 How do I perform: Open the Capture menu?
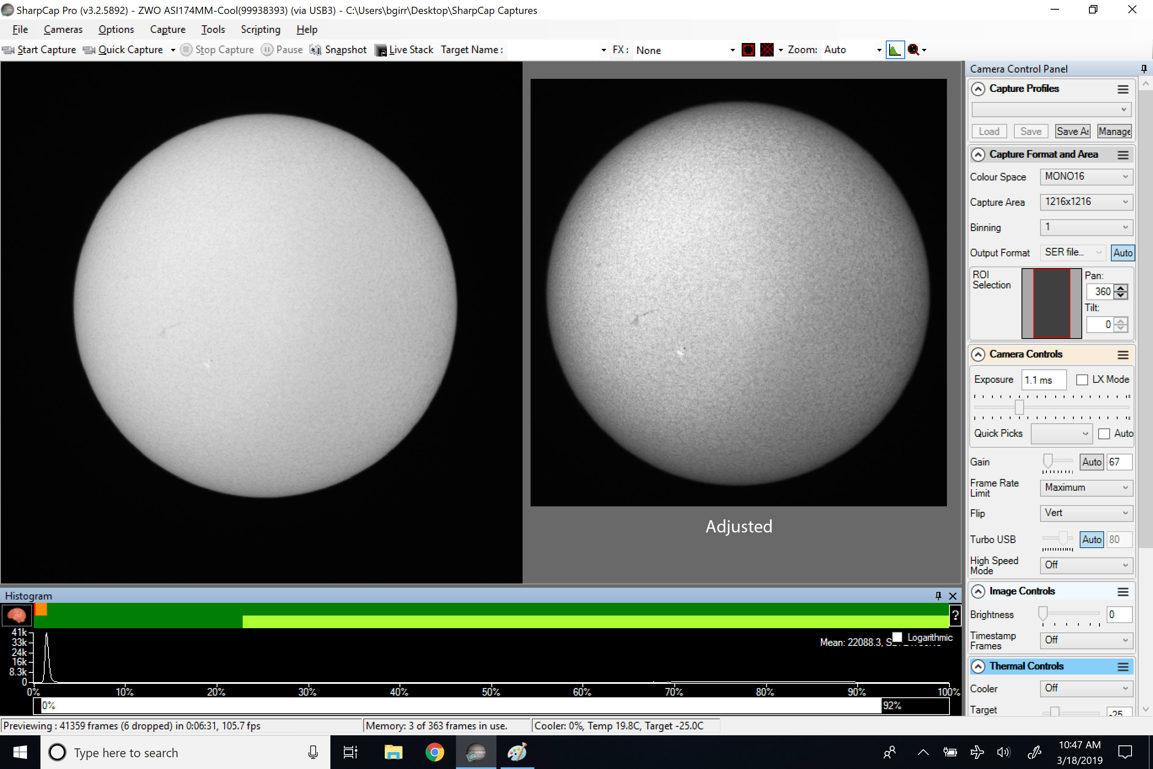(x=168, y=30)
